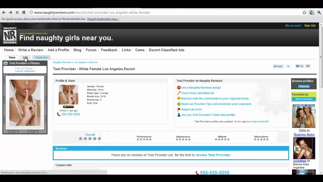
Task: Click rock4liteb username link
Action: click(300, 161)
